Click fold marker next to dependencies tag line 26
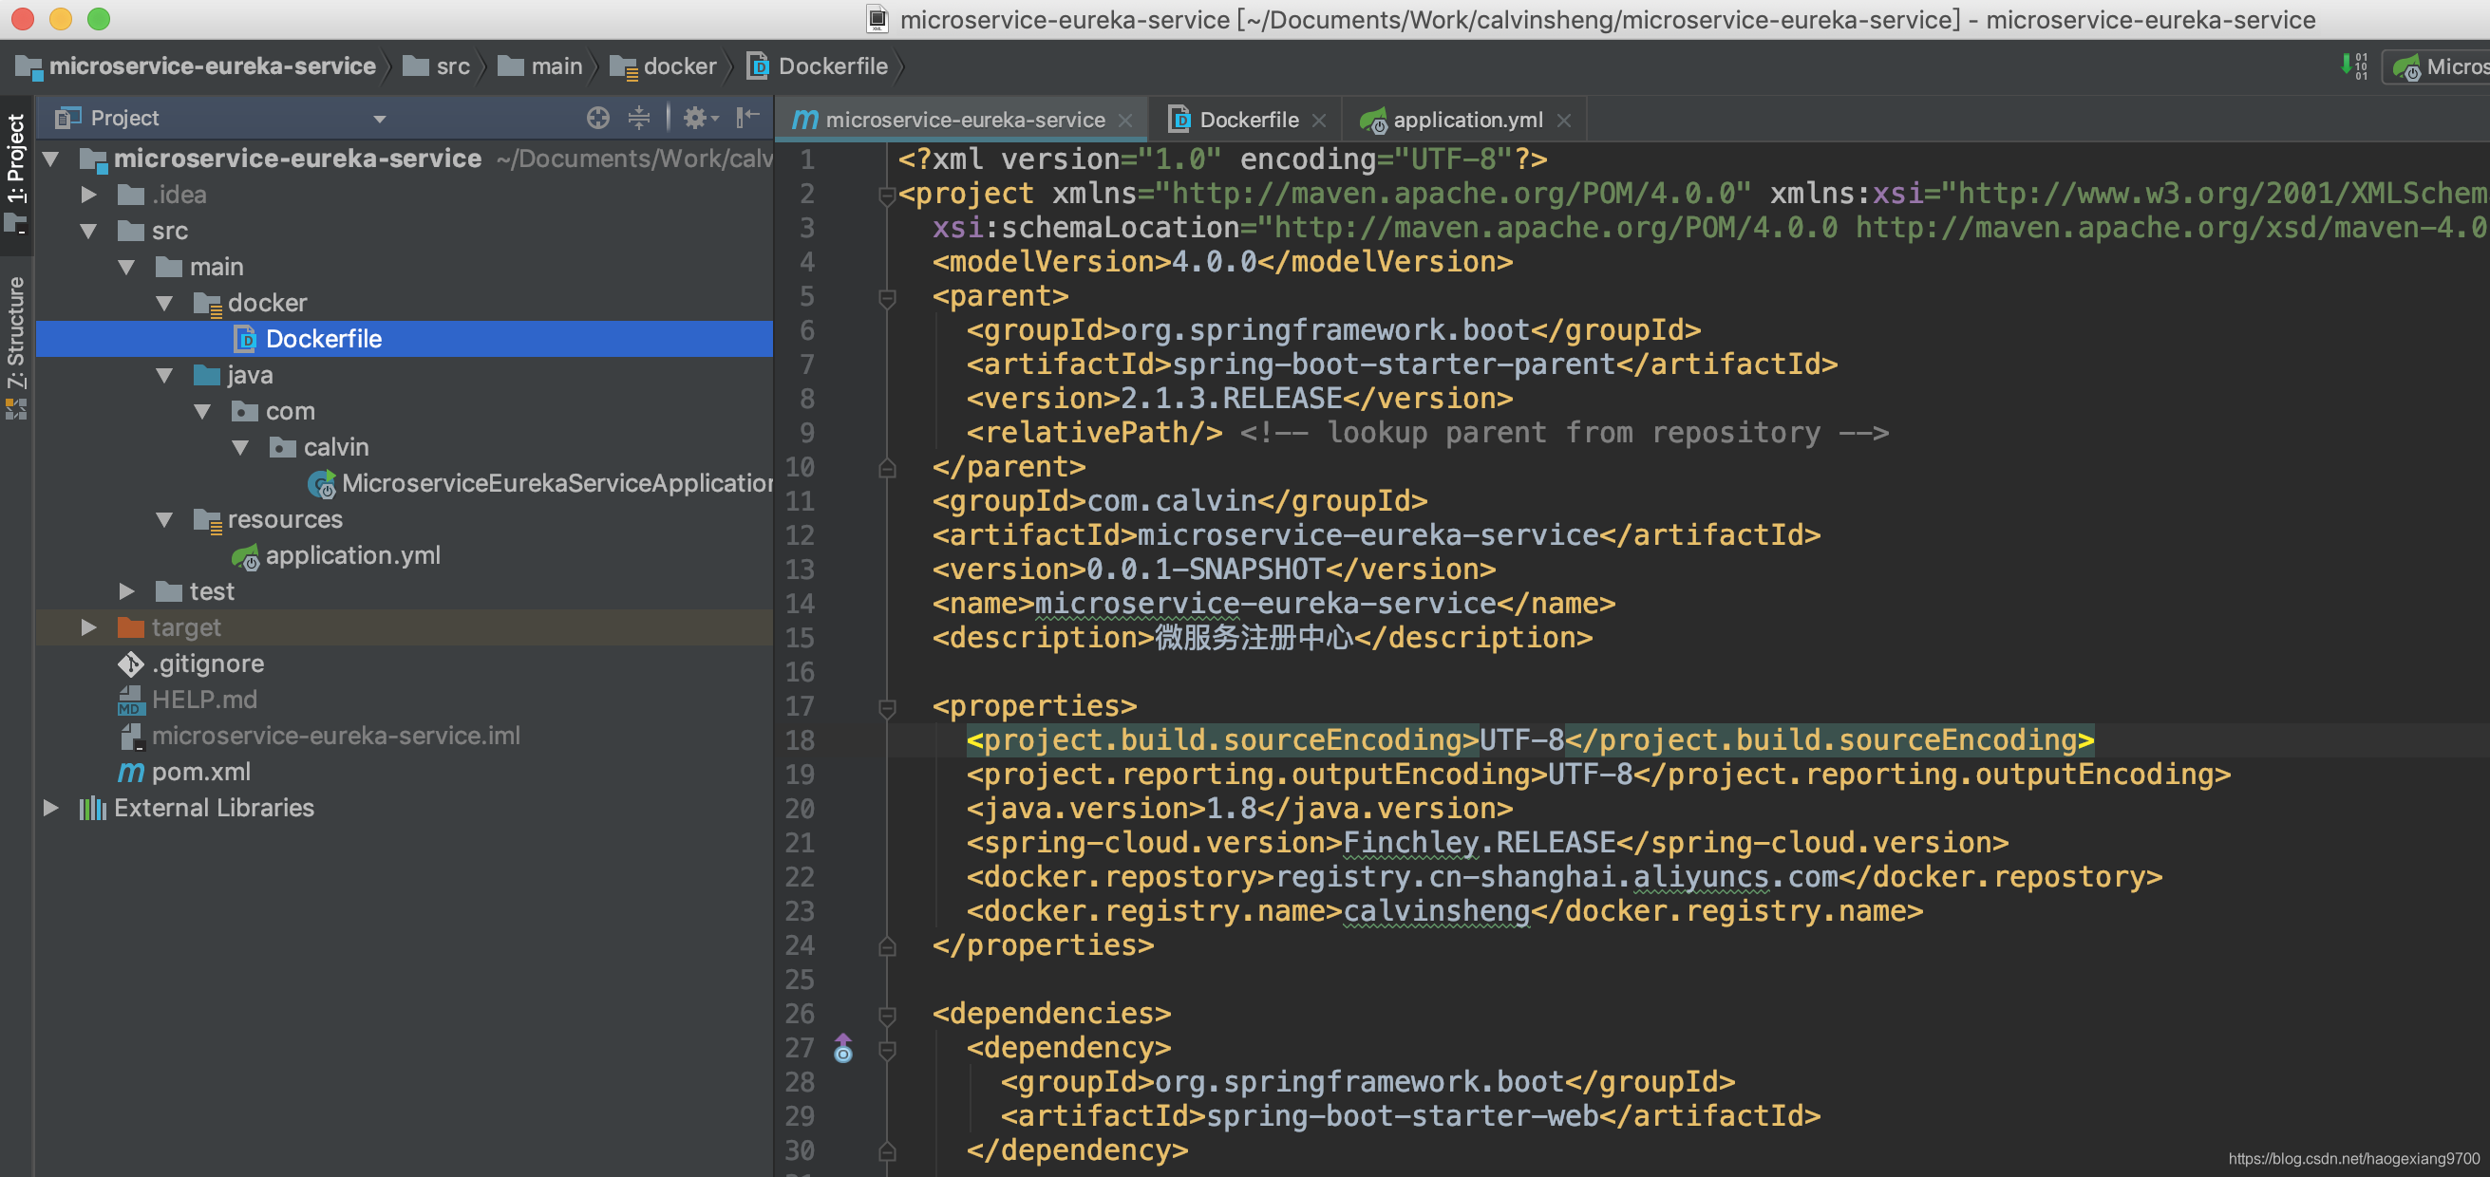This screenshot has height=1177, width=2490. (886, 1015)
